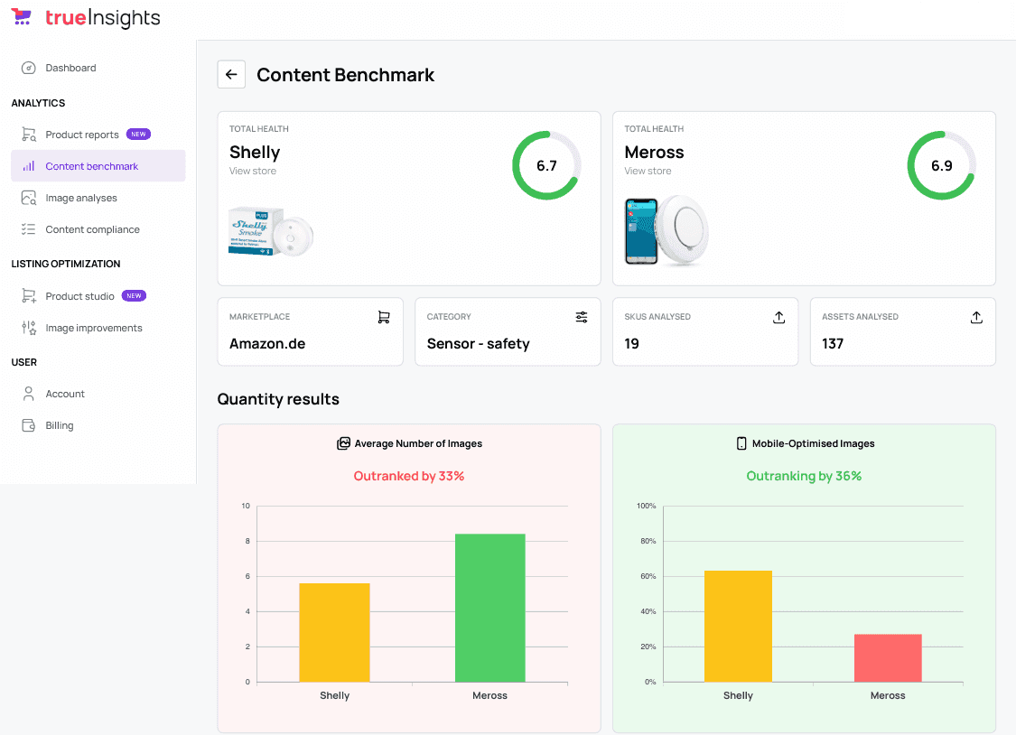1016x735 pixels.
Task: Open Product reports in sidebar
Action: coord(98,134)
